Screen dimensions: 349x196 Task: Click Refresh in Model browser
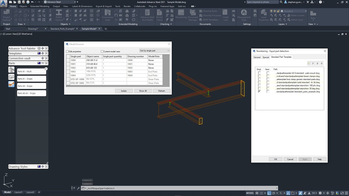click(162, 91)
